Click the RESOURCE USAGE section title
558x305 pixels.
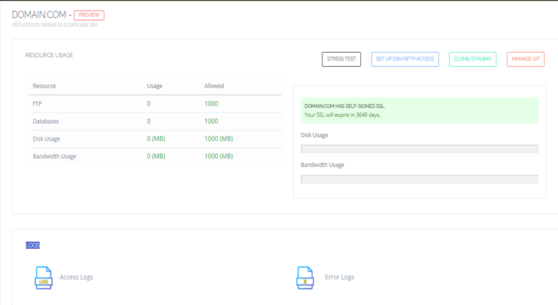(49, 55)
